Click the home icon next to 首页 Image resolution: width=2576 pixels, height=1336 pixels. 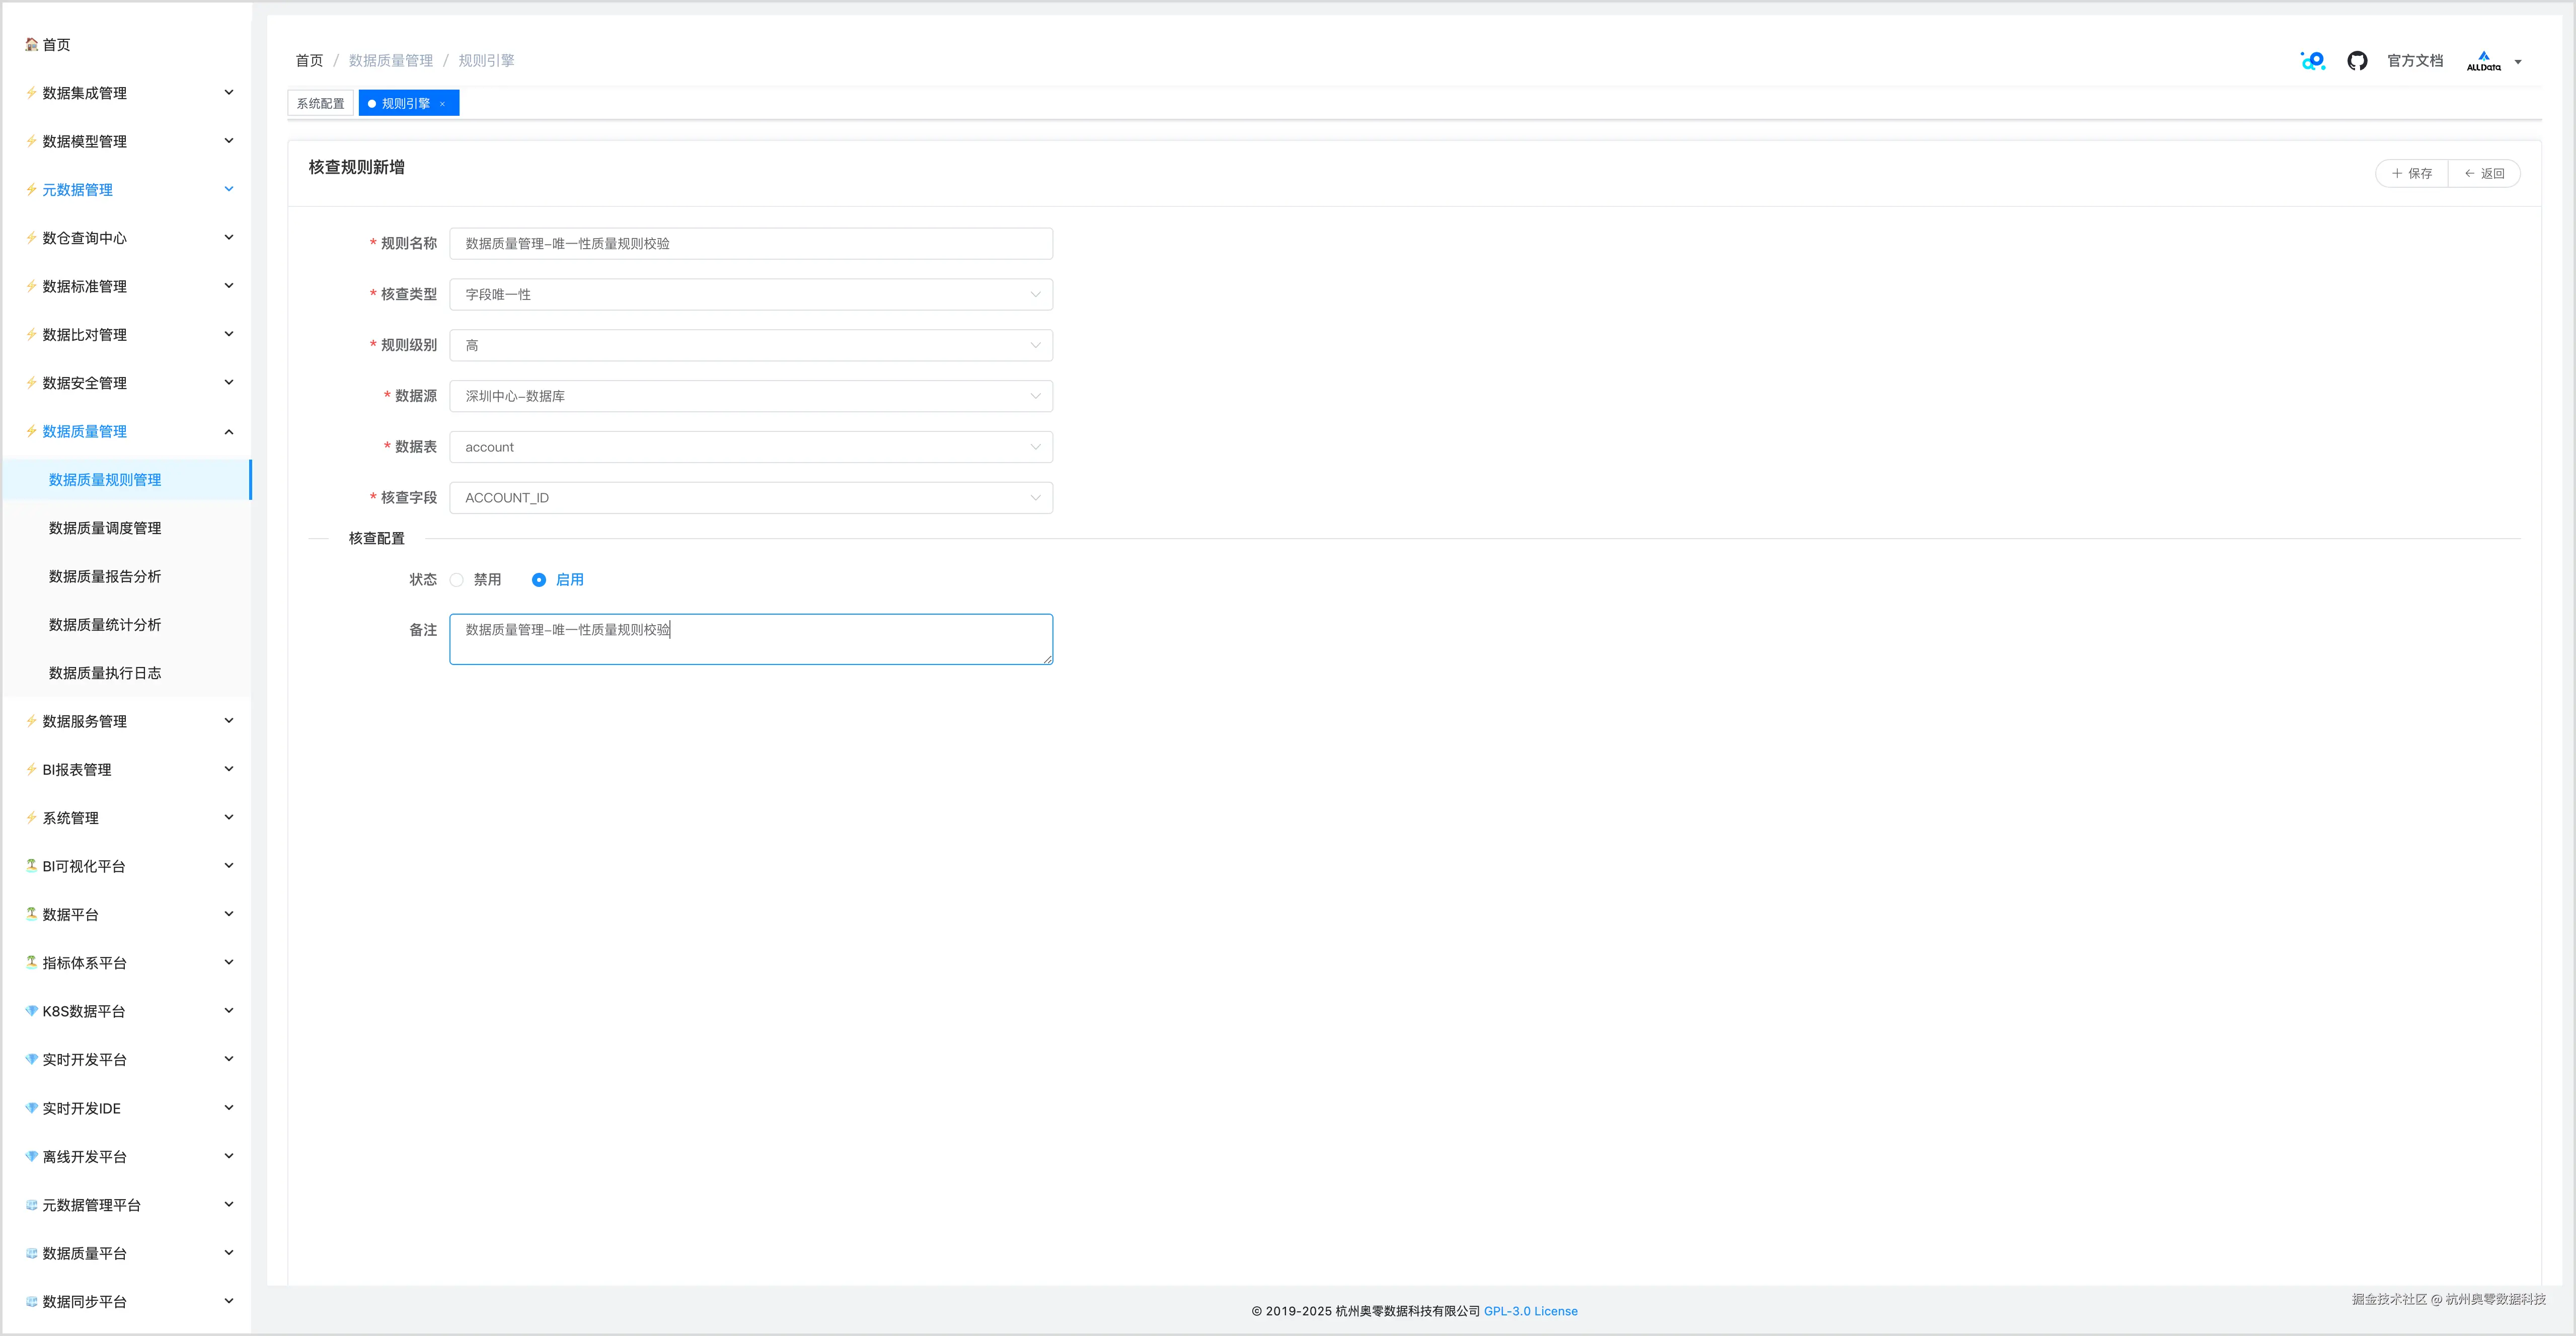[32, 44]
